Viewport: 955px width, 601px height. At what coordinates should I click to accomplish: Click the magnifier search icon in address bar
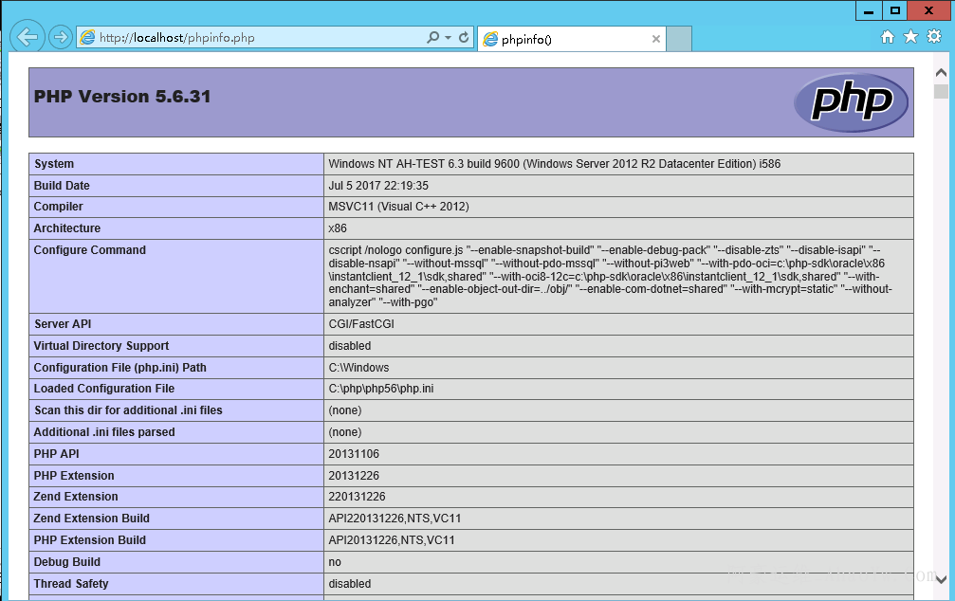[433, 38]
